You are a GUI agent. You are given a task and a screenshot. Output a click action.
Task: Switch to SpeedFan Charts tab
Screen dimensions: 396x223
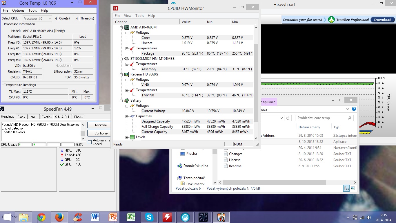point(78,117)
